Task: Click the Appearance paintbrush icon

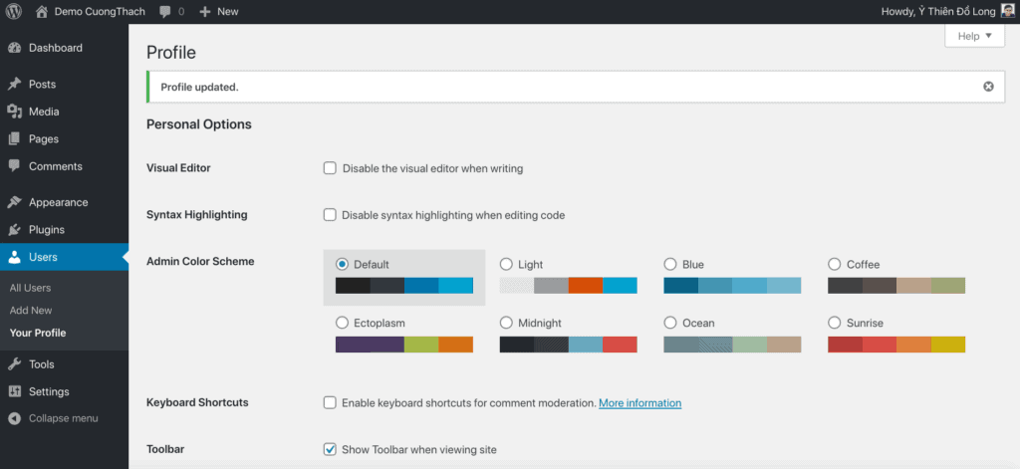Action: pyautogui.click(x=14, y=202)
